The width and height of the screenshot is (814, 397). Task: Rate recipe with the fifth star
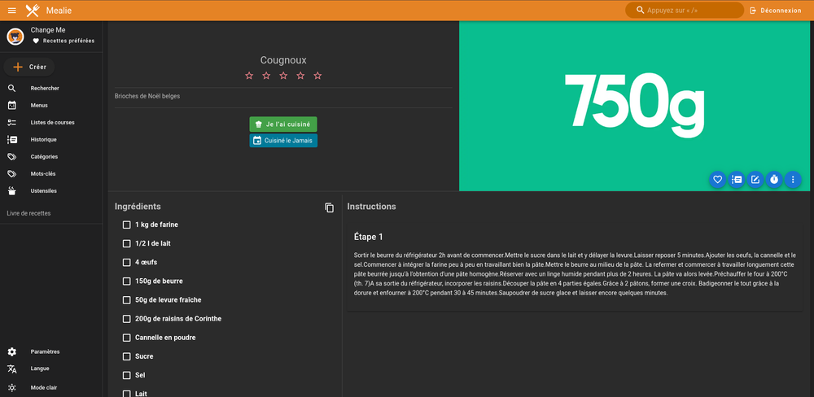317,76
